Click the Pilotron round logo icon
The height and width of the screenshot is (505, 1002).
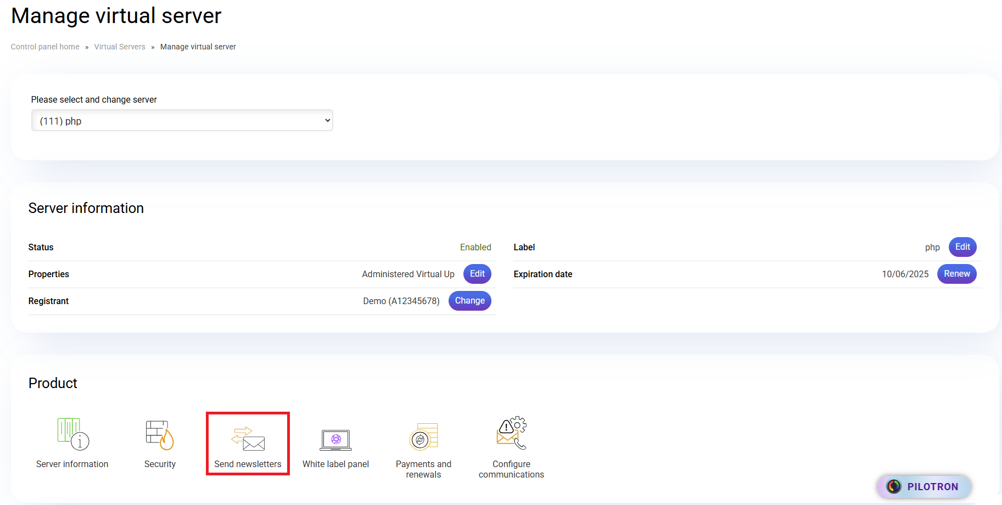point(894,486)
